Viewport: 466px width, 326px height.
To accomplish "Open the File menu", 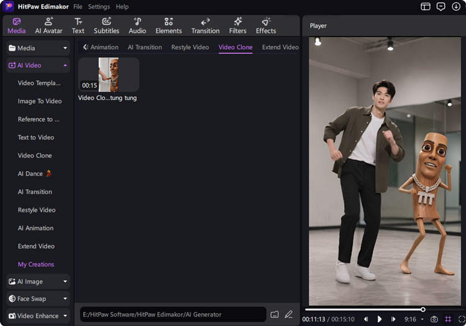I will [x=78, y=7].
